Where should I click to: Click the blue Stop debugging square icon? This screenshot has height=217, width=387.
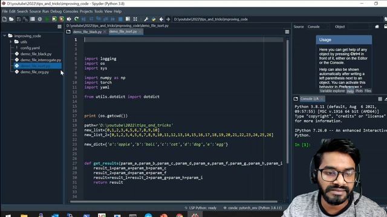120,19
